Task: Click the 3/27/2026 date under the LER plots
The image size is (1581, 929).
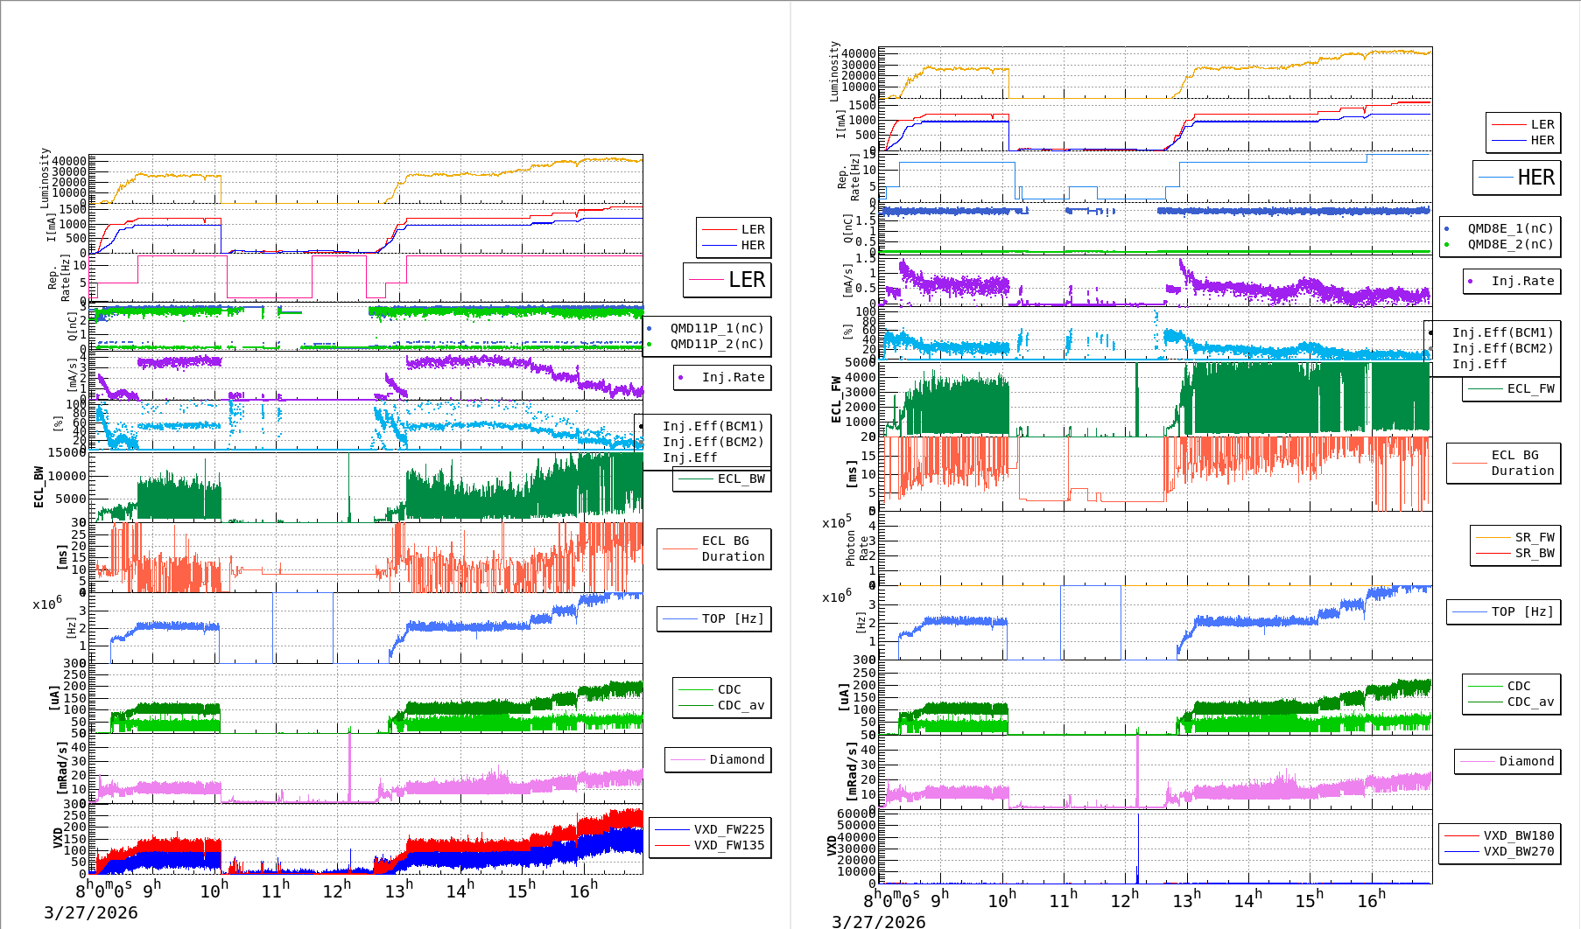Action: pos(91,912)
